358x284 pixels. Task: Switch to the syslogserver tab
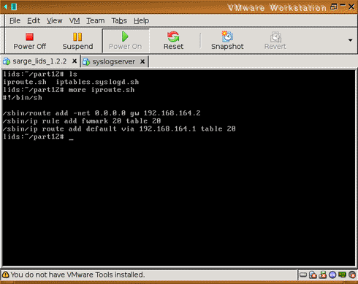coord(113,62)
